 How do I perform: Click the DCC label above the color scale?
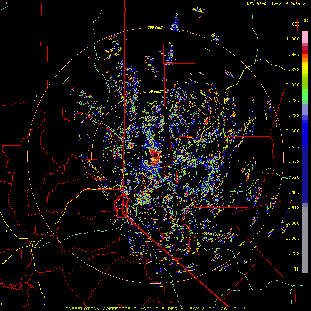(x=304, y=20)
